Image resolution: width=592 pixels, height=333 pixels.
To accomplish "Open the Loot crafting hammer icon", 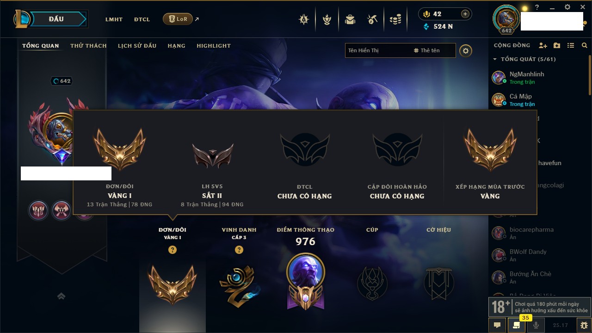I will coord(372,19).
